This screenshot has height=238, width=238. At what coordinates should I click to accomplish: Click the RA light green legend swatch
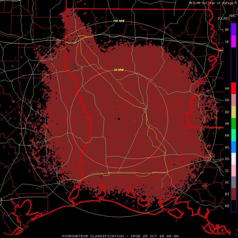click(x=234, y=135)
